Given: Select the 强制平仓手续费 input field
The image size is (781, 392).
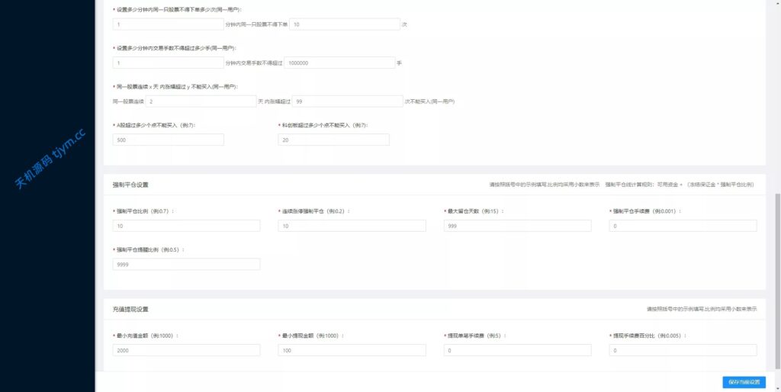Looking at the screenshot, I should (x=683, y=226).
